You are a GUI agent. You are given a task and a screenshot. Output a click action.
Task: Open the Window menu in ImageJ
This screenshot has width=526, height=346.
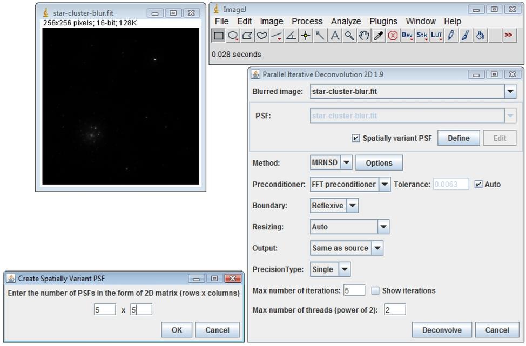click(x=421, y=21)
